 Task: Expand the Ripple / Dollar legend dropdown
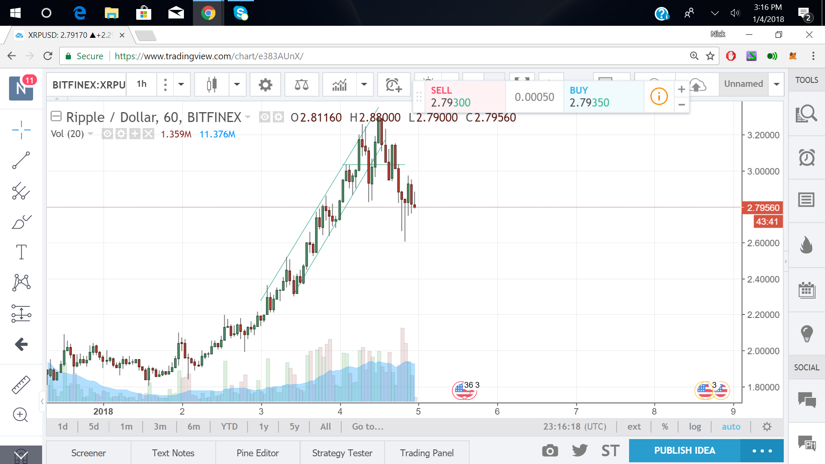pos(247,117)
